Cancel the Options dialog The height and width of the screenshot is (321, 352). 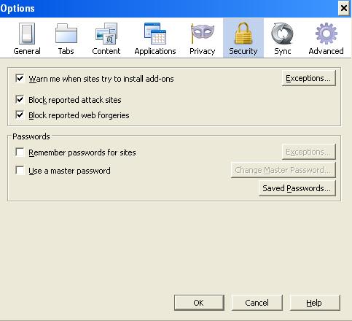point(257,303)
